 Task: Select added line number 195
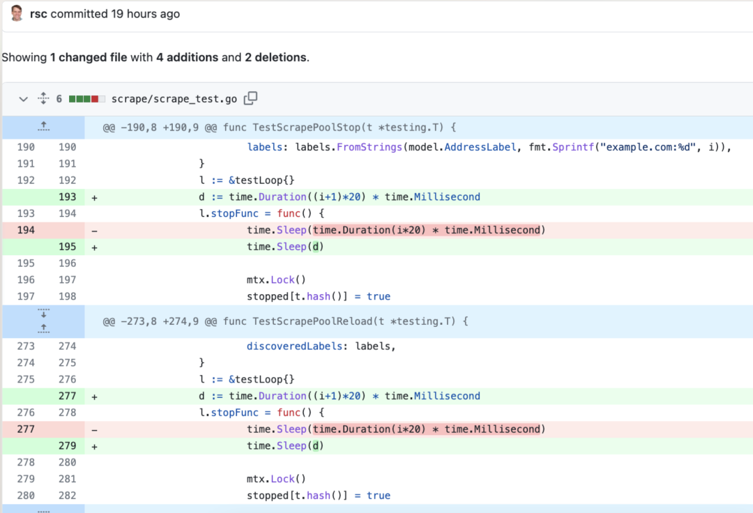point(67,247)
